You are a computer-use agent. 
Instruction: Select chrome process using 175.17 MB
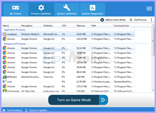point(68,86)
